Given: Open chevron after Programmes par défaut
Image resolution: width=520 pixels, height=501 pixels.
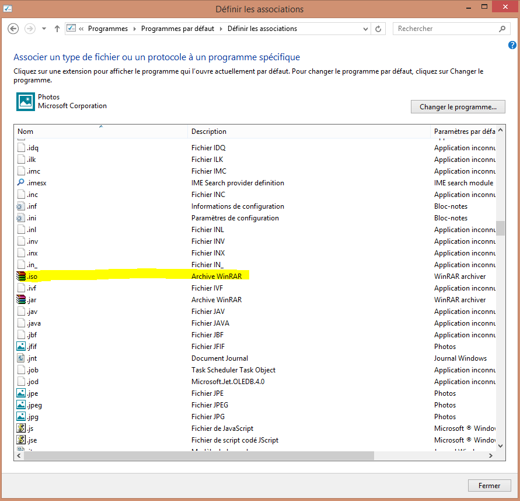Looking at the screenshot, I should coord(221,29).
